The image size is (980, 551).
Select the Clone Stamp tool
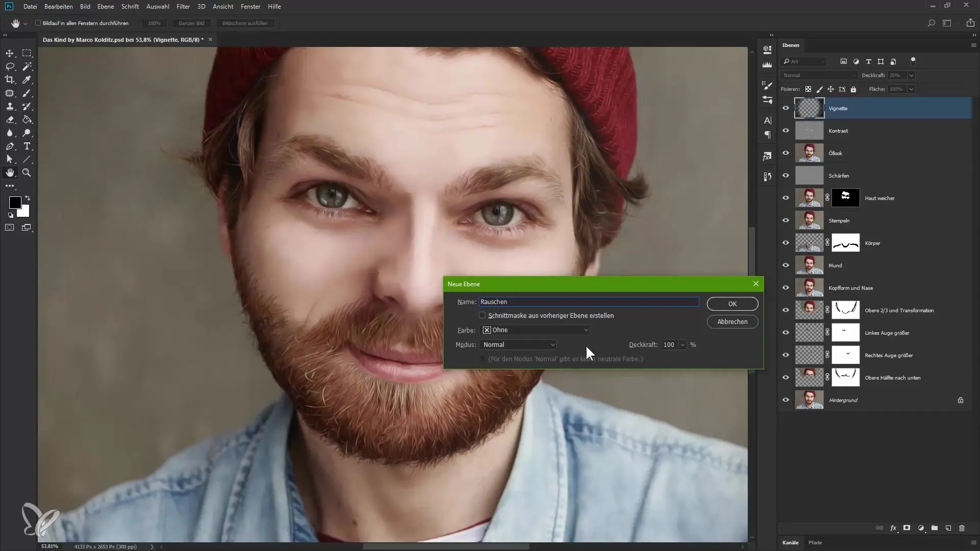(10, 106)
